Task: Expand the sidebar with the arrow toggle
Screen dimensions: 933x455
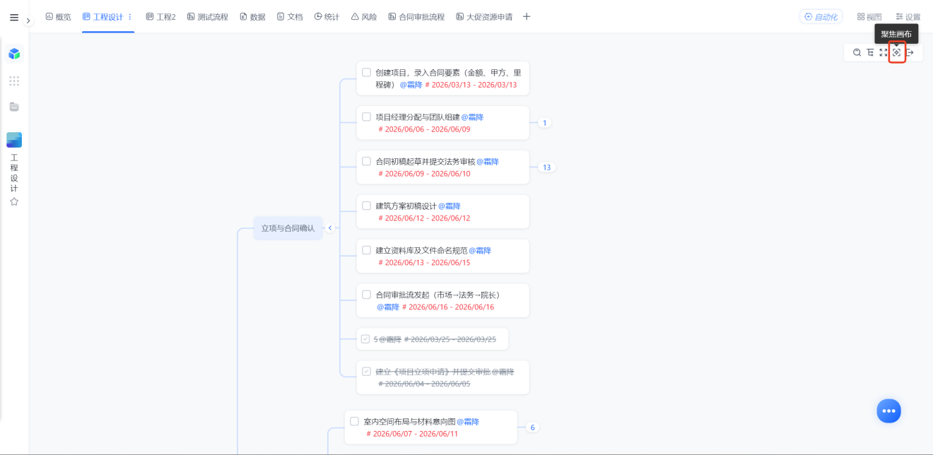Action: click(x=28, y=21)
